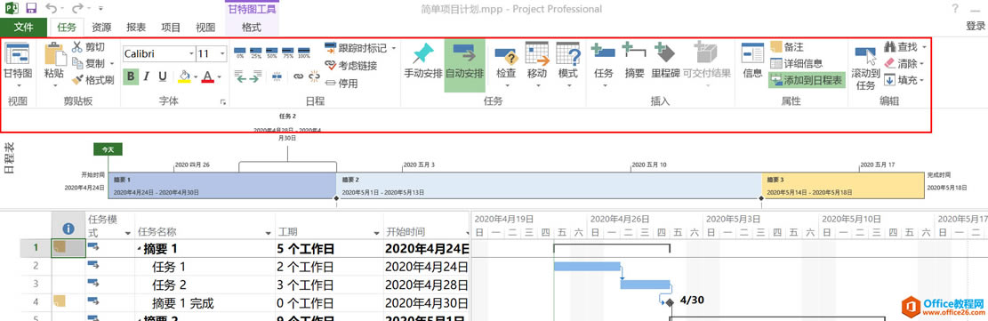Image resolution: width=988 pixels, height=321 pixels.
Task: Click the Notes (备注) button
Action: [787, 47]
